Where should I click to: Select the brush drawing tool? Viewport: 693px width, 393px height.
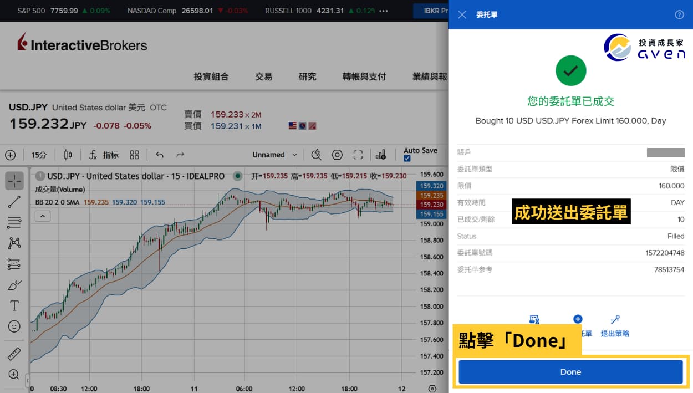point(14,285)
